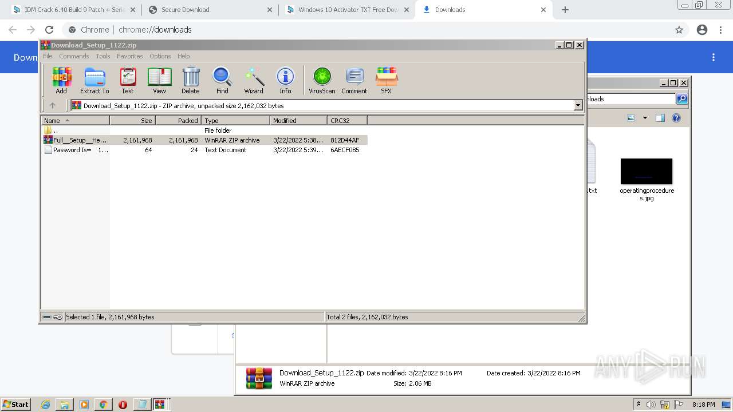Click Explorer change view icon

(x=631, y=118)
